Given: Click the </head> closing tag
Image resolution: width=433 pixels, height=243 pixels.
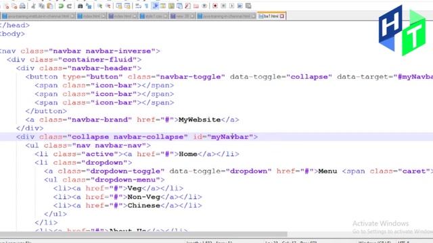Looking at the screenshot, I should [15, 26].
